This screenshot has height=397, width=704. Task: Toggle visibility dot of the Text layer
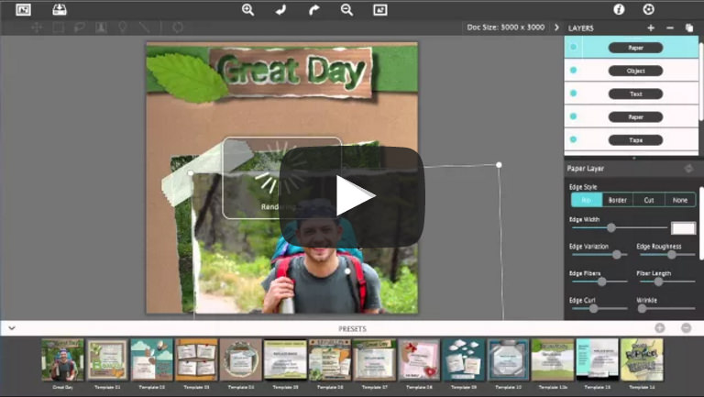tap(573, 94)
